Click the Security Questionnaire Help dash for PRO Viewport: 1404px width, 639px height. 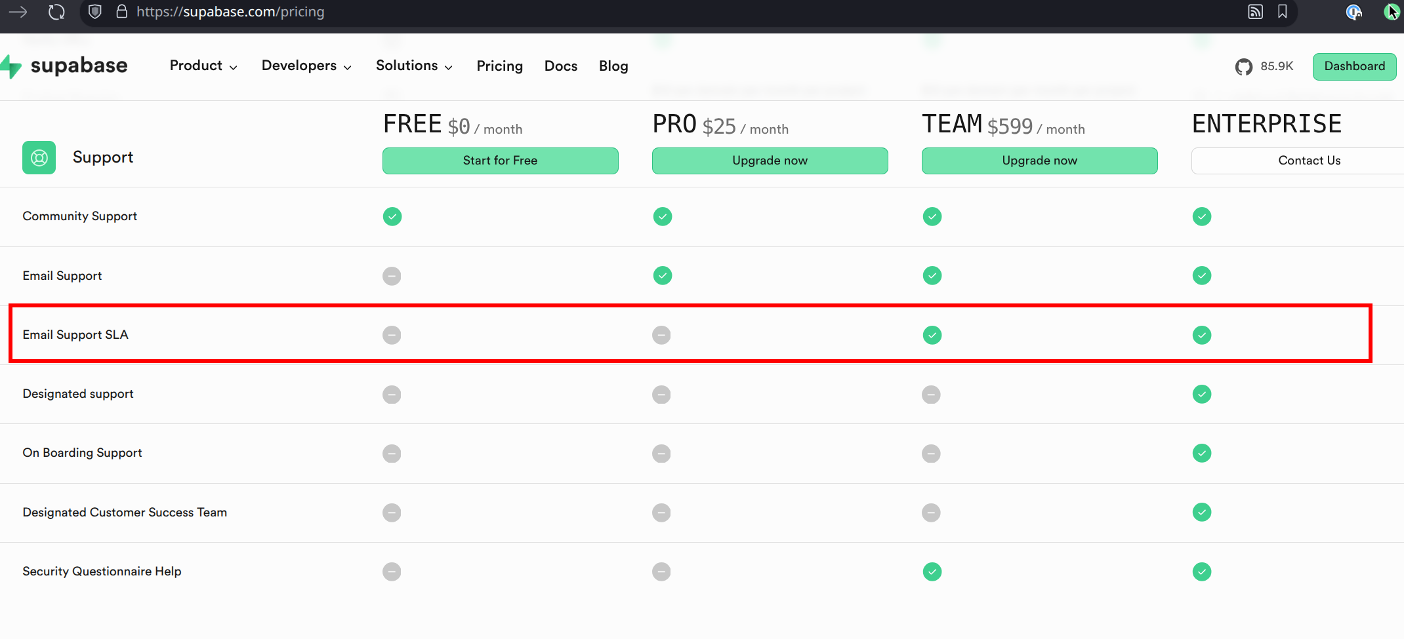(661, 571)
